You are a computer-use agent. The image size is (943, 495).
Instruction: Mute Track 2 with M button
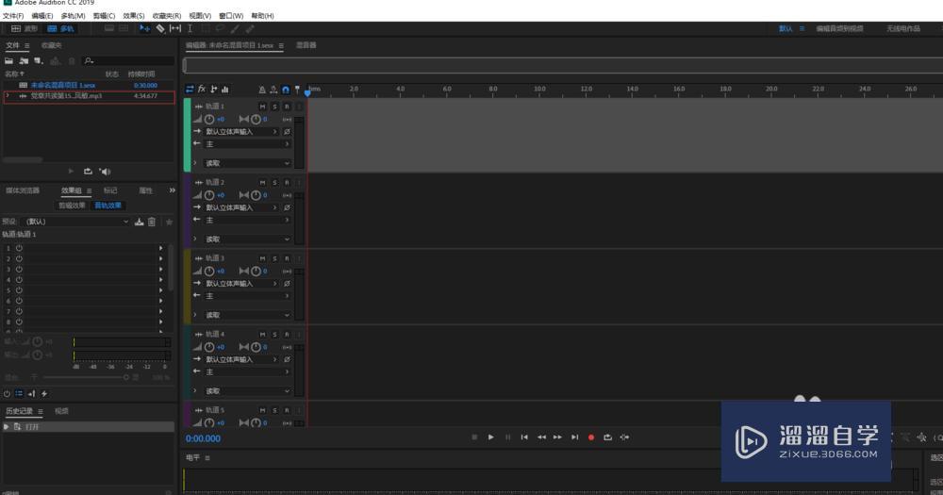262,182
